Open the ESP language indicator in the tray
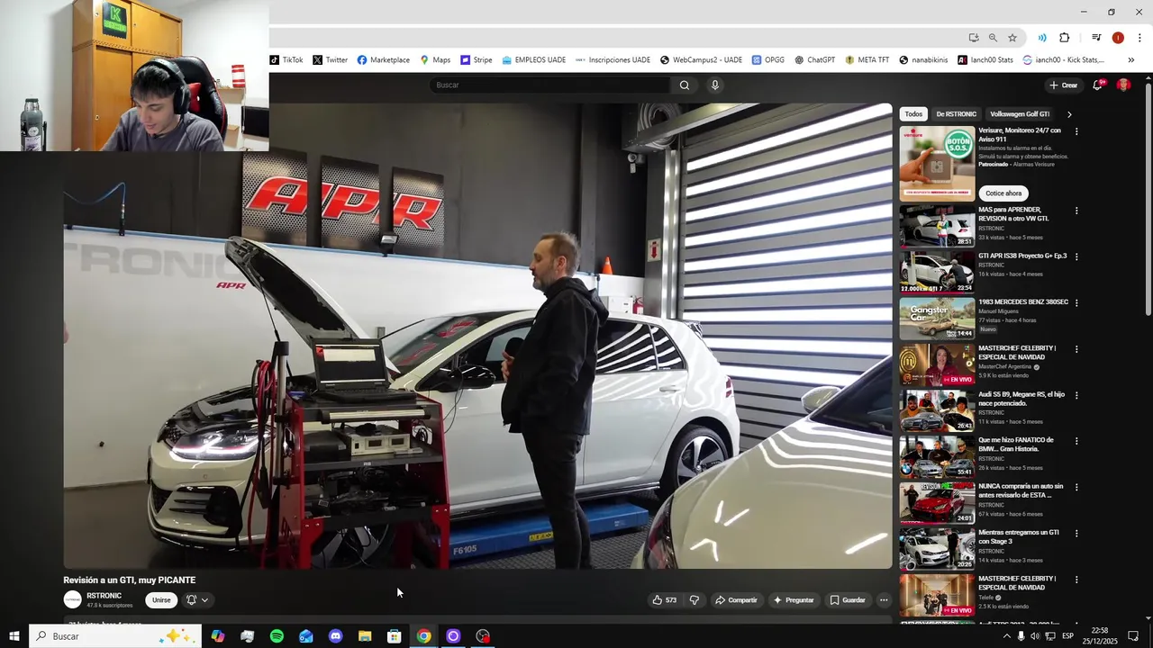Image resolution: width=1153 pixels, height=648 pixels. pyautogui.click(x=1068, y=636)
